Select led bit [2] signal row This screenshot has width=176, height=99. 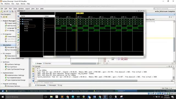30,26
